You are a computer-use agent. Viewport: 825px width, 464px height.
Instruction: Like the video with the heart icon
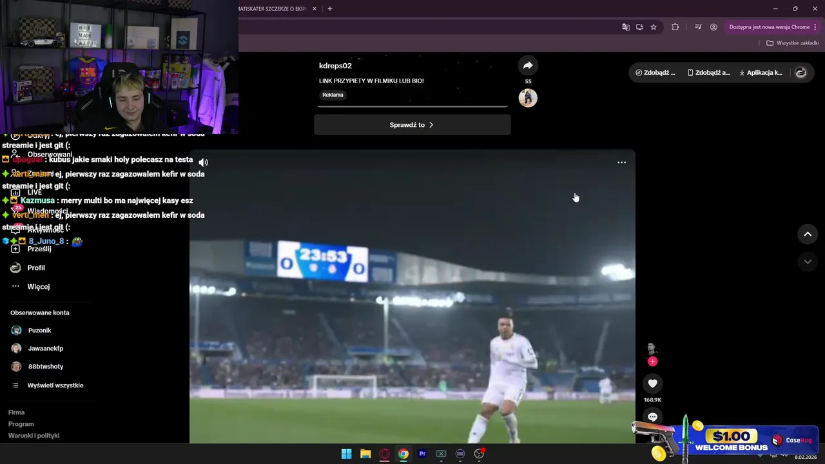coord(652,383)
